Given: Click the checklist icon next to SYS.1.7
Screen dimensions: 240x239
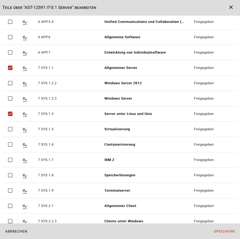Looking at the screenshot, I should (x=25, y=160).
